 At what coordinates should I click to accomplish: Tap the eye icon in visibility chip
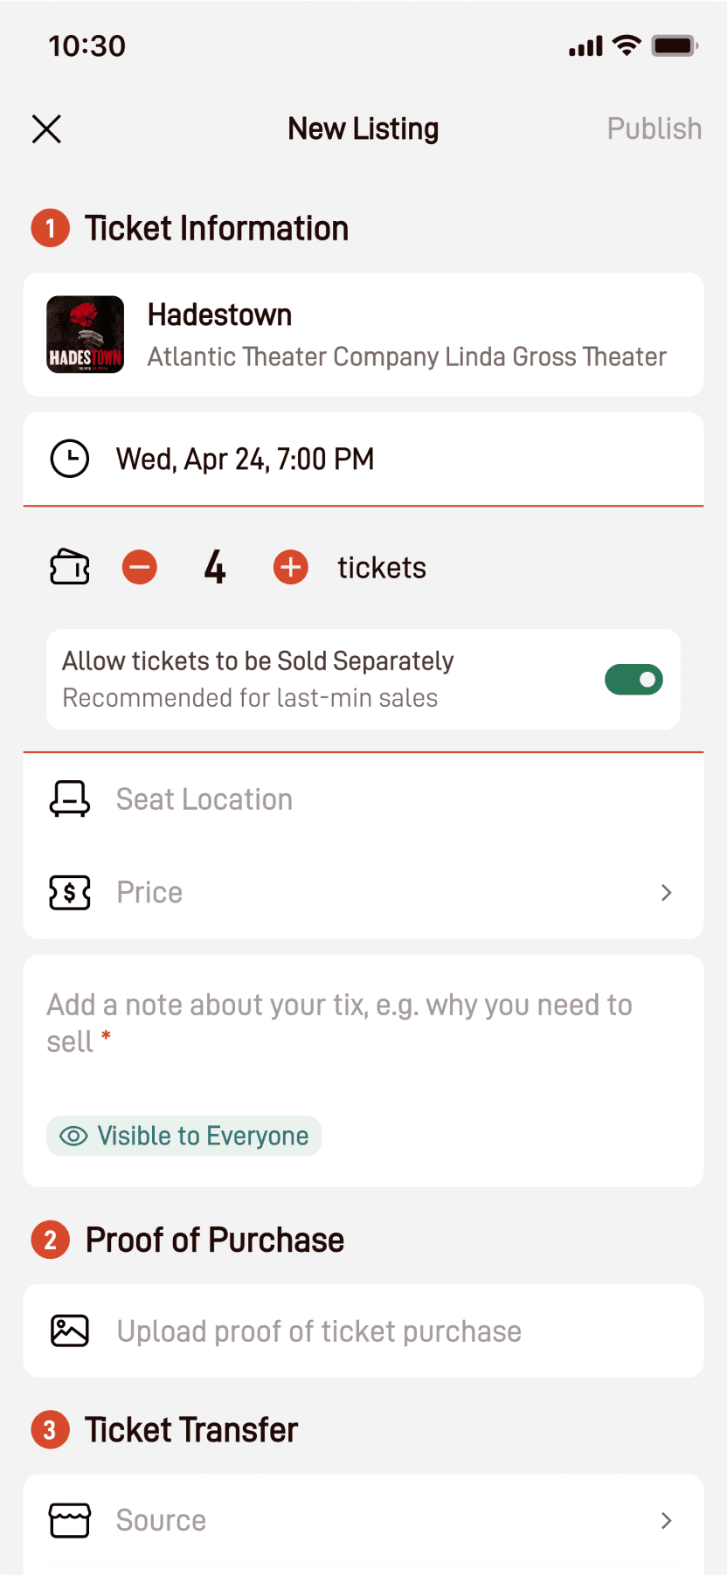[x=73, y=1136]
